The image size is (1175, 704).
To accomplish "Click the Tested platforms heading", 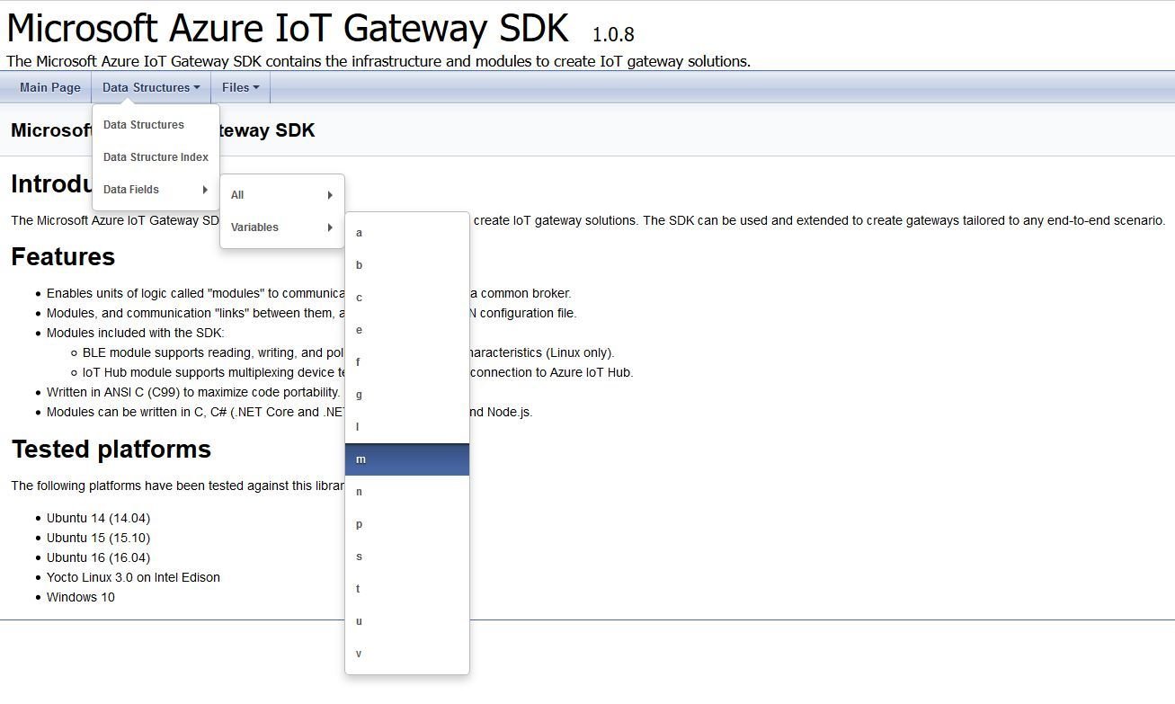I will [x=111, y=450].
